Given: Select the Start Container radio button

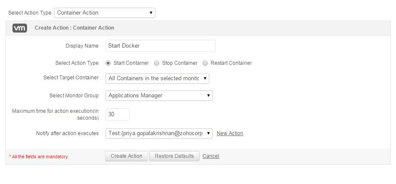Looking at the screenshot, I should (108, 63).
